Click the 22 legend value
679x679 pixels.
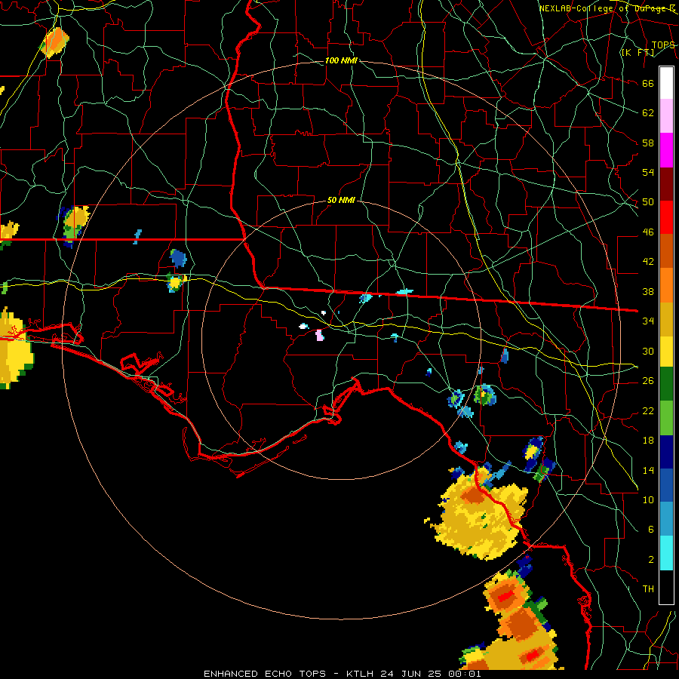coord(648,410)
